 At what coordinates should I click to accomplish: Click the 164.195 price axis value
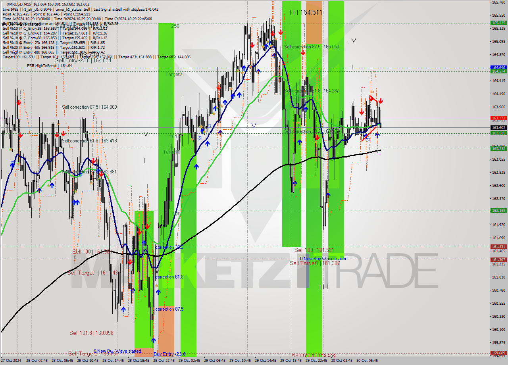click(498, 94)
